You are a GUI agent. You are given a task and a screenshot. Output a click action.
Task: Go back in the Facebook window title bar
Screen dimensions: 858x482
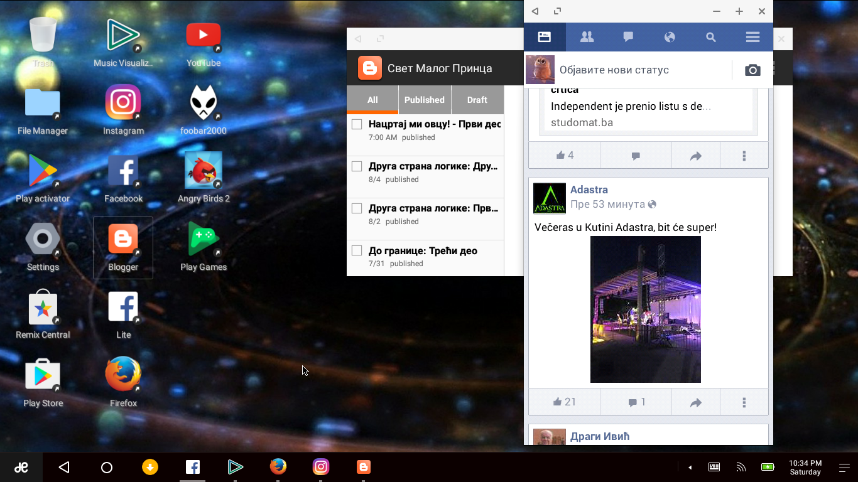click(535, 11)
